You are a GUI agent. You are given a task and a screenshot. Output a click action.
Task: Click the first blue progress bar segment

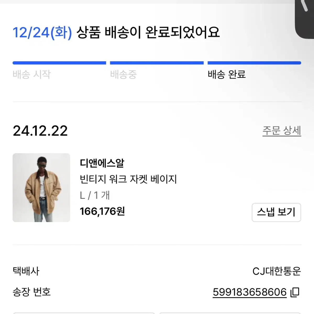tap(59, 63)
